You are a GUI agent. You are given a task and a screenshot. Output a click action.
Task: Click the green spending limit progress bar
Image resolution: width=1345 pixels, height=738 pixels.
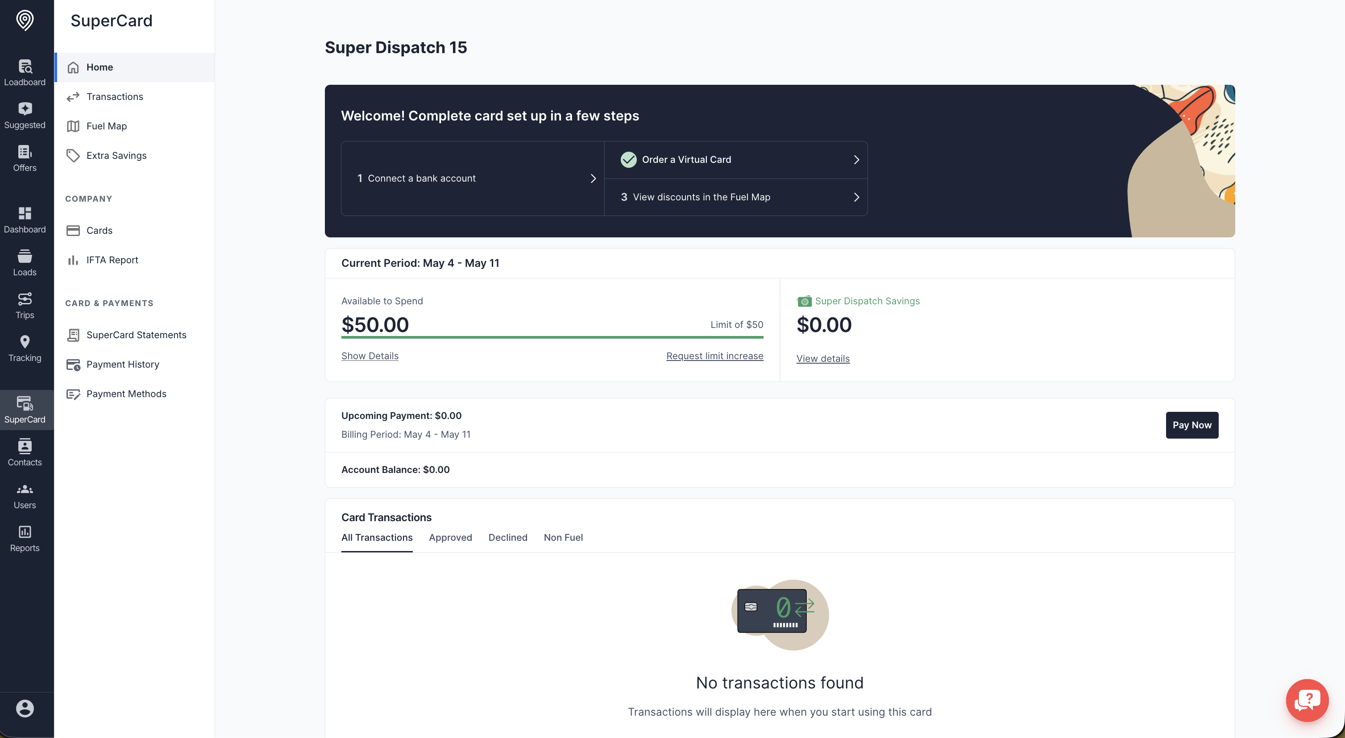click(552, 338)
